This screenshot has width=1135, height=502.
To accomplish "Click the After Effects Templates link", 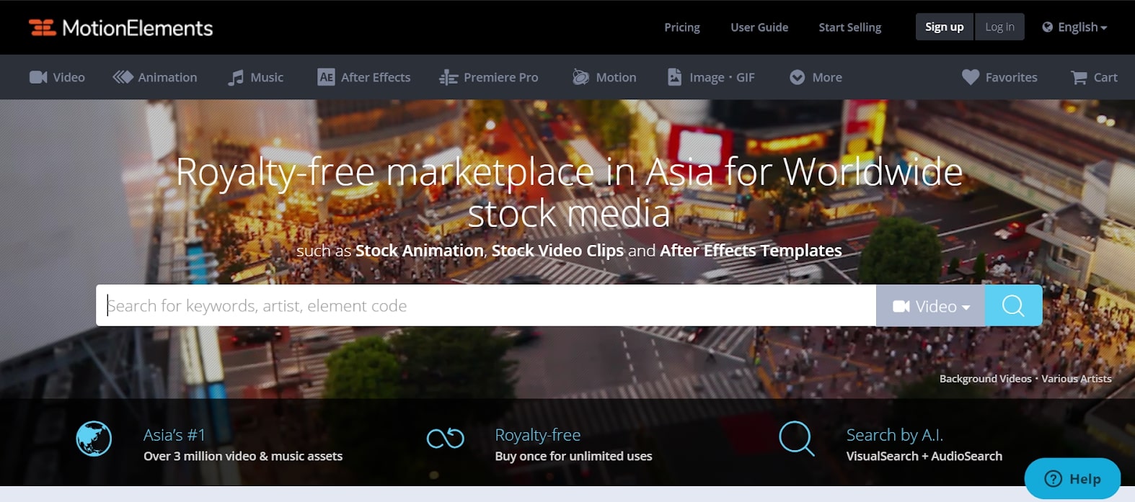I will (x=751, y=251).
